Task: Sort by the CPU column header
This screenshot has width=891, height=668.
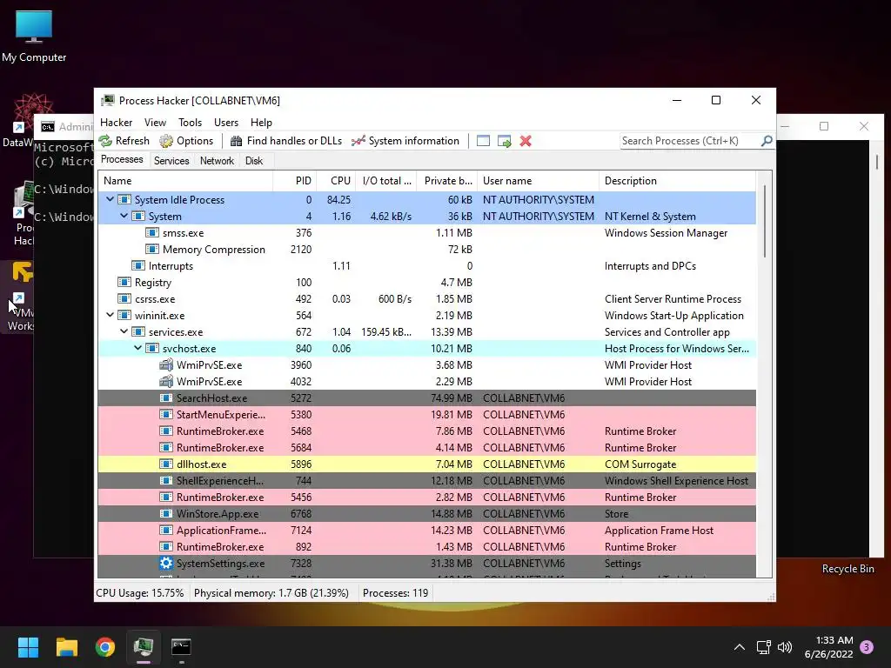Action: 336,181
